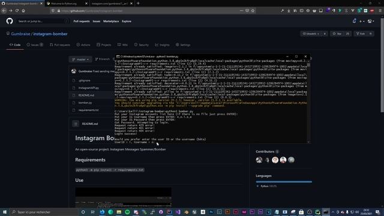Open the README.md file in file list

[86, 95]
